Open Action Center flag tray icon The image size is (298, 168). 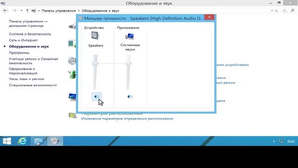point(281,141)
